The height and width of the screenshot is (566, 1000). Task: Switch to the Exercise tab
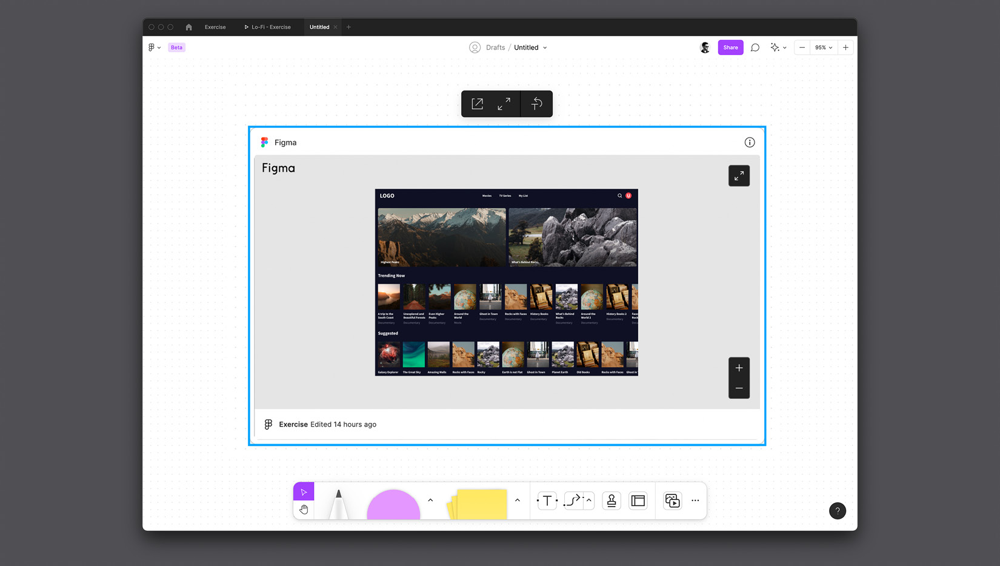point(215,27)
